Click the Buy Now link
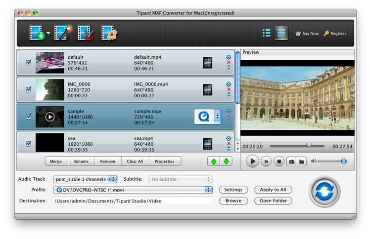 (x=307, y=34)
